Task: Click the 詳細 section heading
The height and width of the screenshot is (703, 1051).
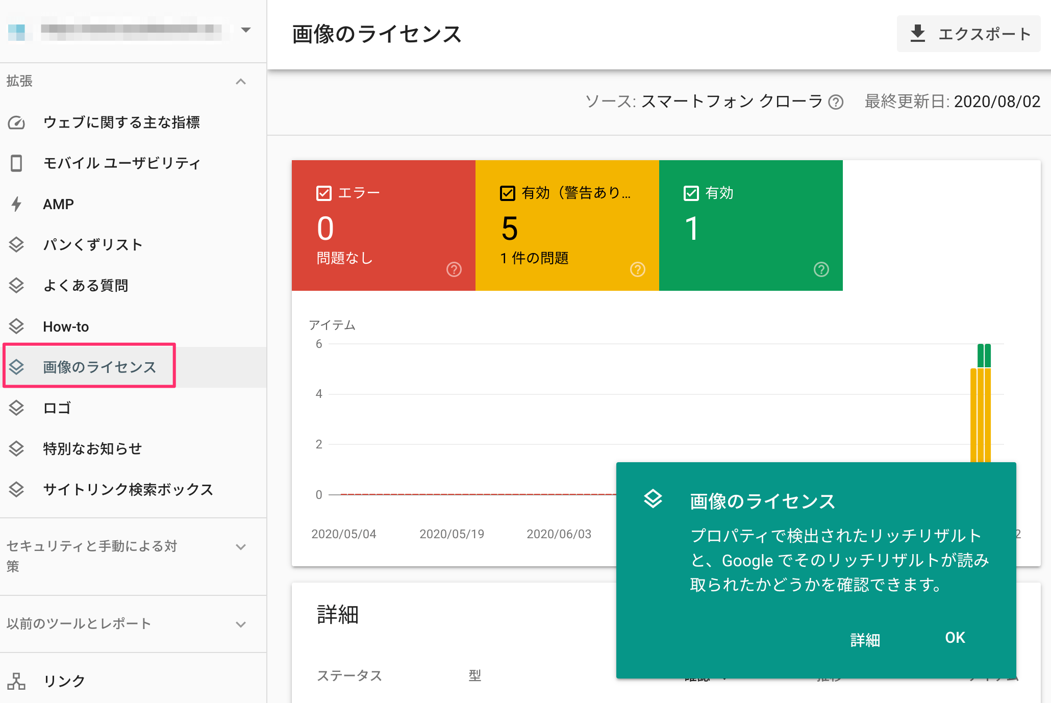Action: pyautogui.click(x=338, y=615)
